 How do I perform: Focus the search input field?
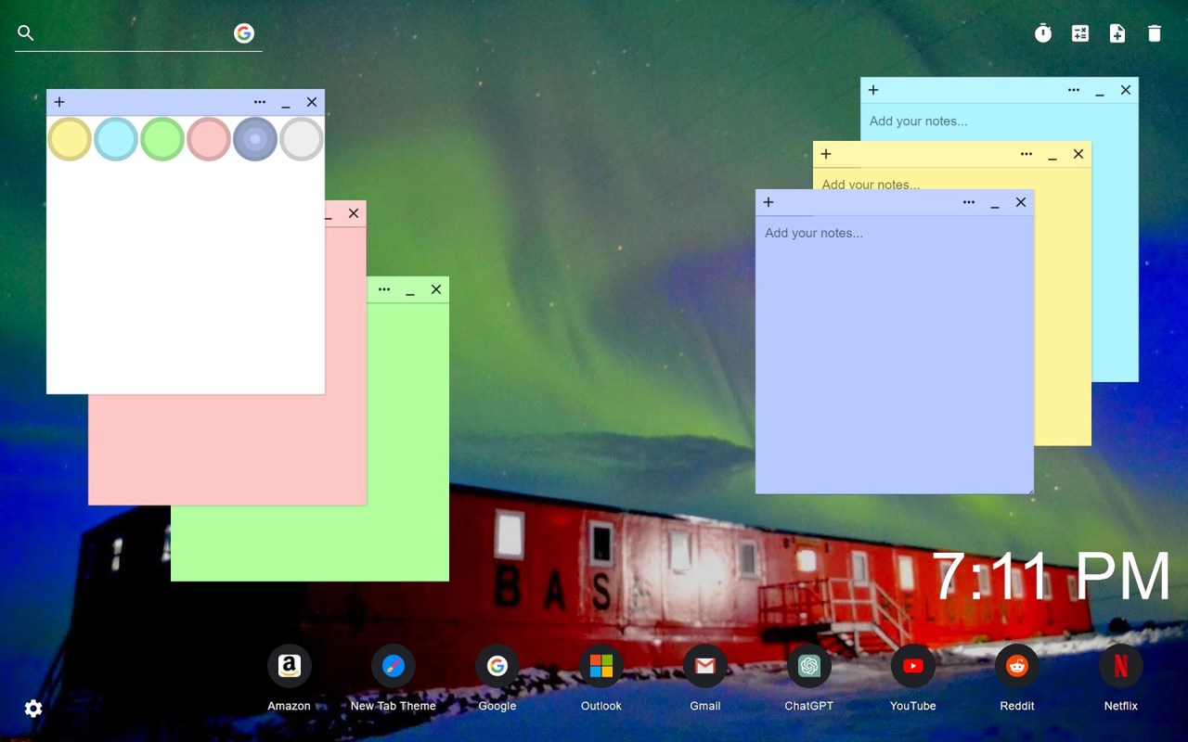pyautogui.click(x=134, y=33)
